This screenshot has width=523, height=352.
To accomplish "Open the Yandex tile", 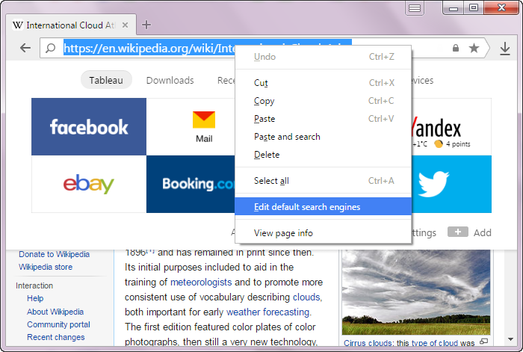I will pyautogui.click(x=451, y=127).
